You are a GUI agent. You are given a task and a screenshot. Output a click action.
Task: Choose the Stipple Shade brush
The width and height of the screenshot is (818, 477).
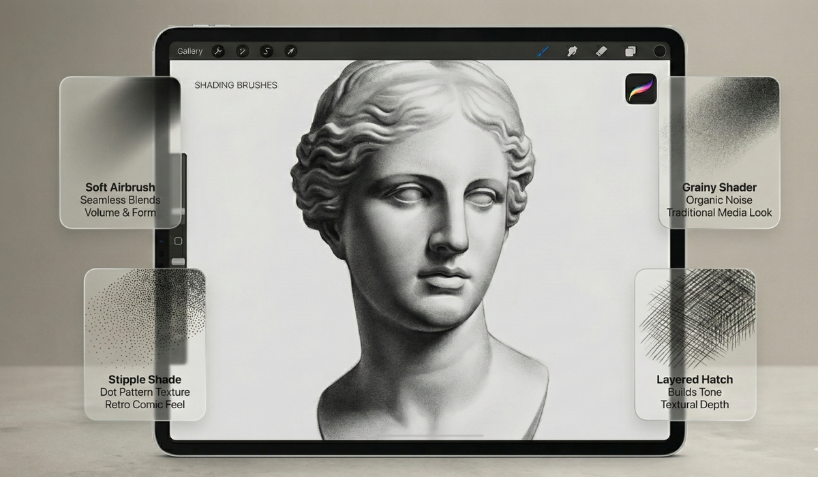click(x=144, y=380)
